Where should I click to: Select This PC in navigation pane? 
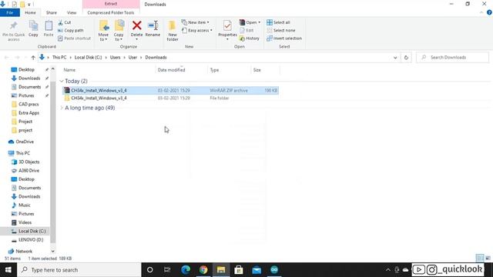coord(22,153)
